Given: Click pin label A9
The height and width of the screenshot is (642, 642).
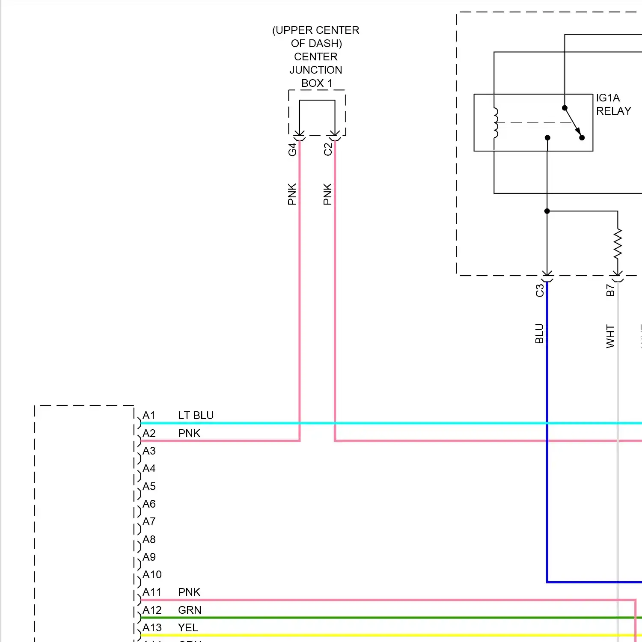Looking at the screenshot, I should 149,557.
